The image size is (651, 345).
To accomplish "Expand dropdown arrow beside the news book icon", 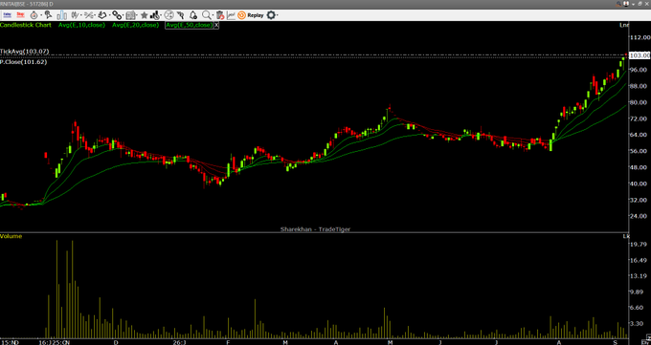I will tap(137, 15).
